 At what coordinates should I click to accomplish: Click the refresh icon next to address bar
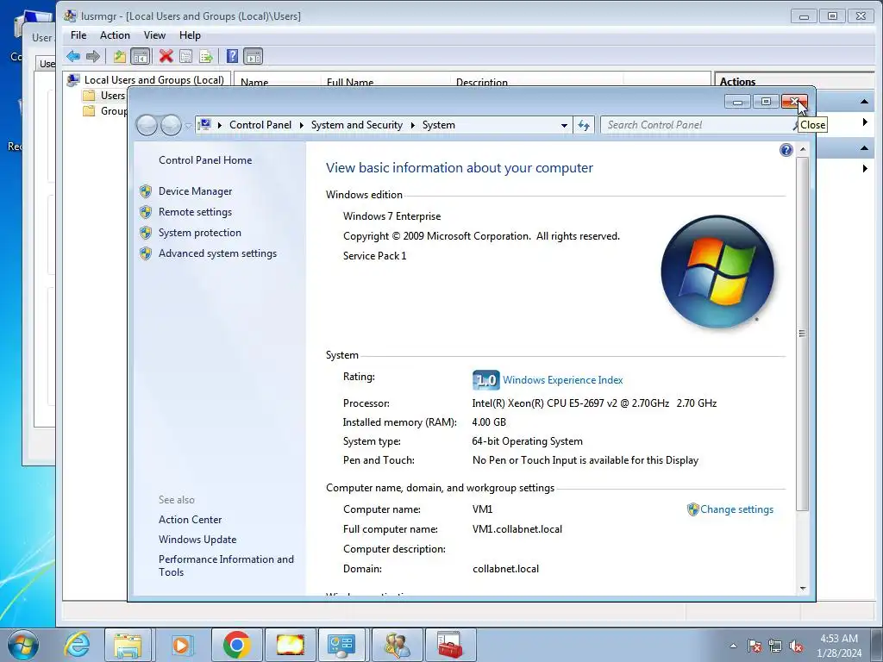[584, 125]
